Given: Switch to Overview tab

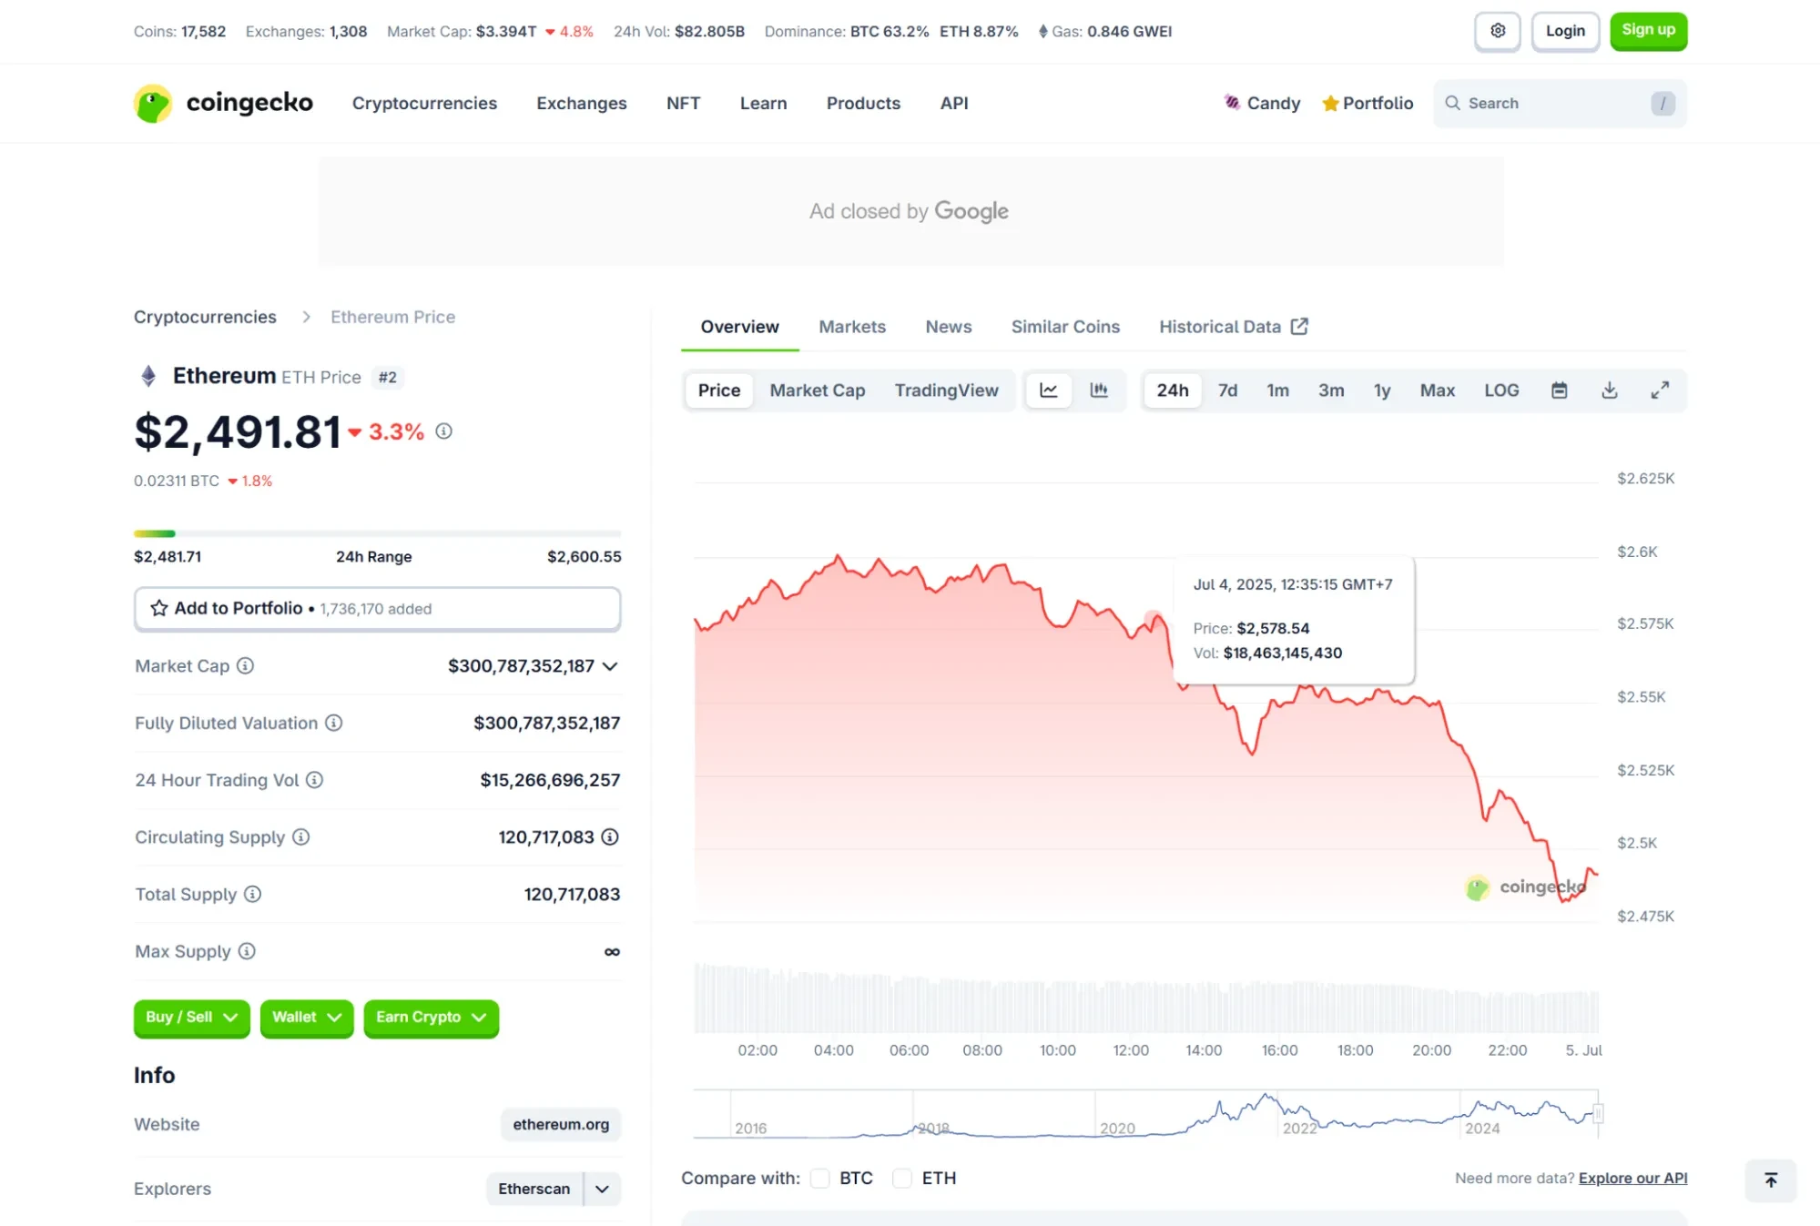Looking at the screenshot, I should coord(739,327).
